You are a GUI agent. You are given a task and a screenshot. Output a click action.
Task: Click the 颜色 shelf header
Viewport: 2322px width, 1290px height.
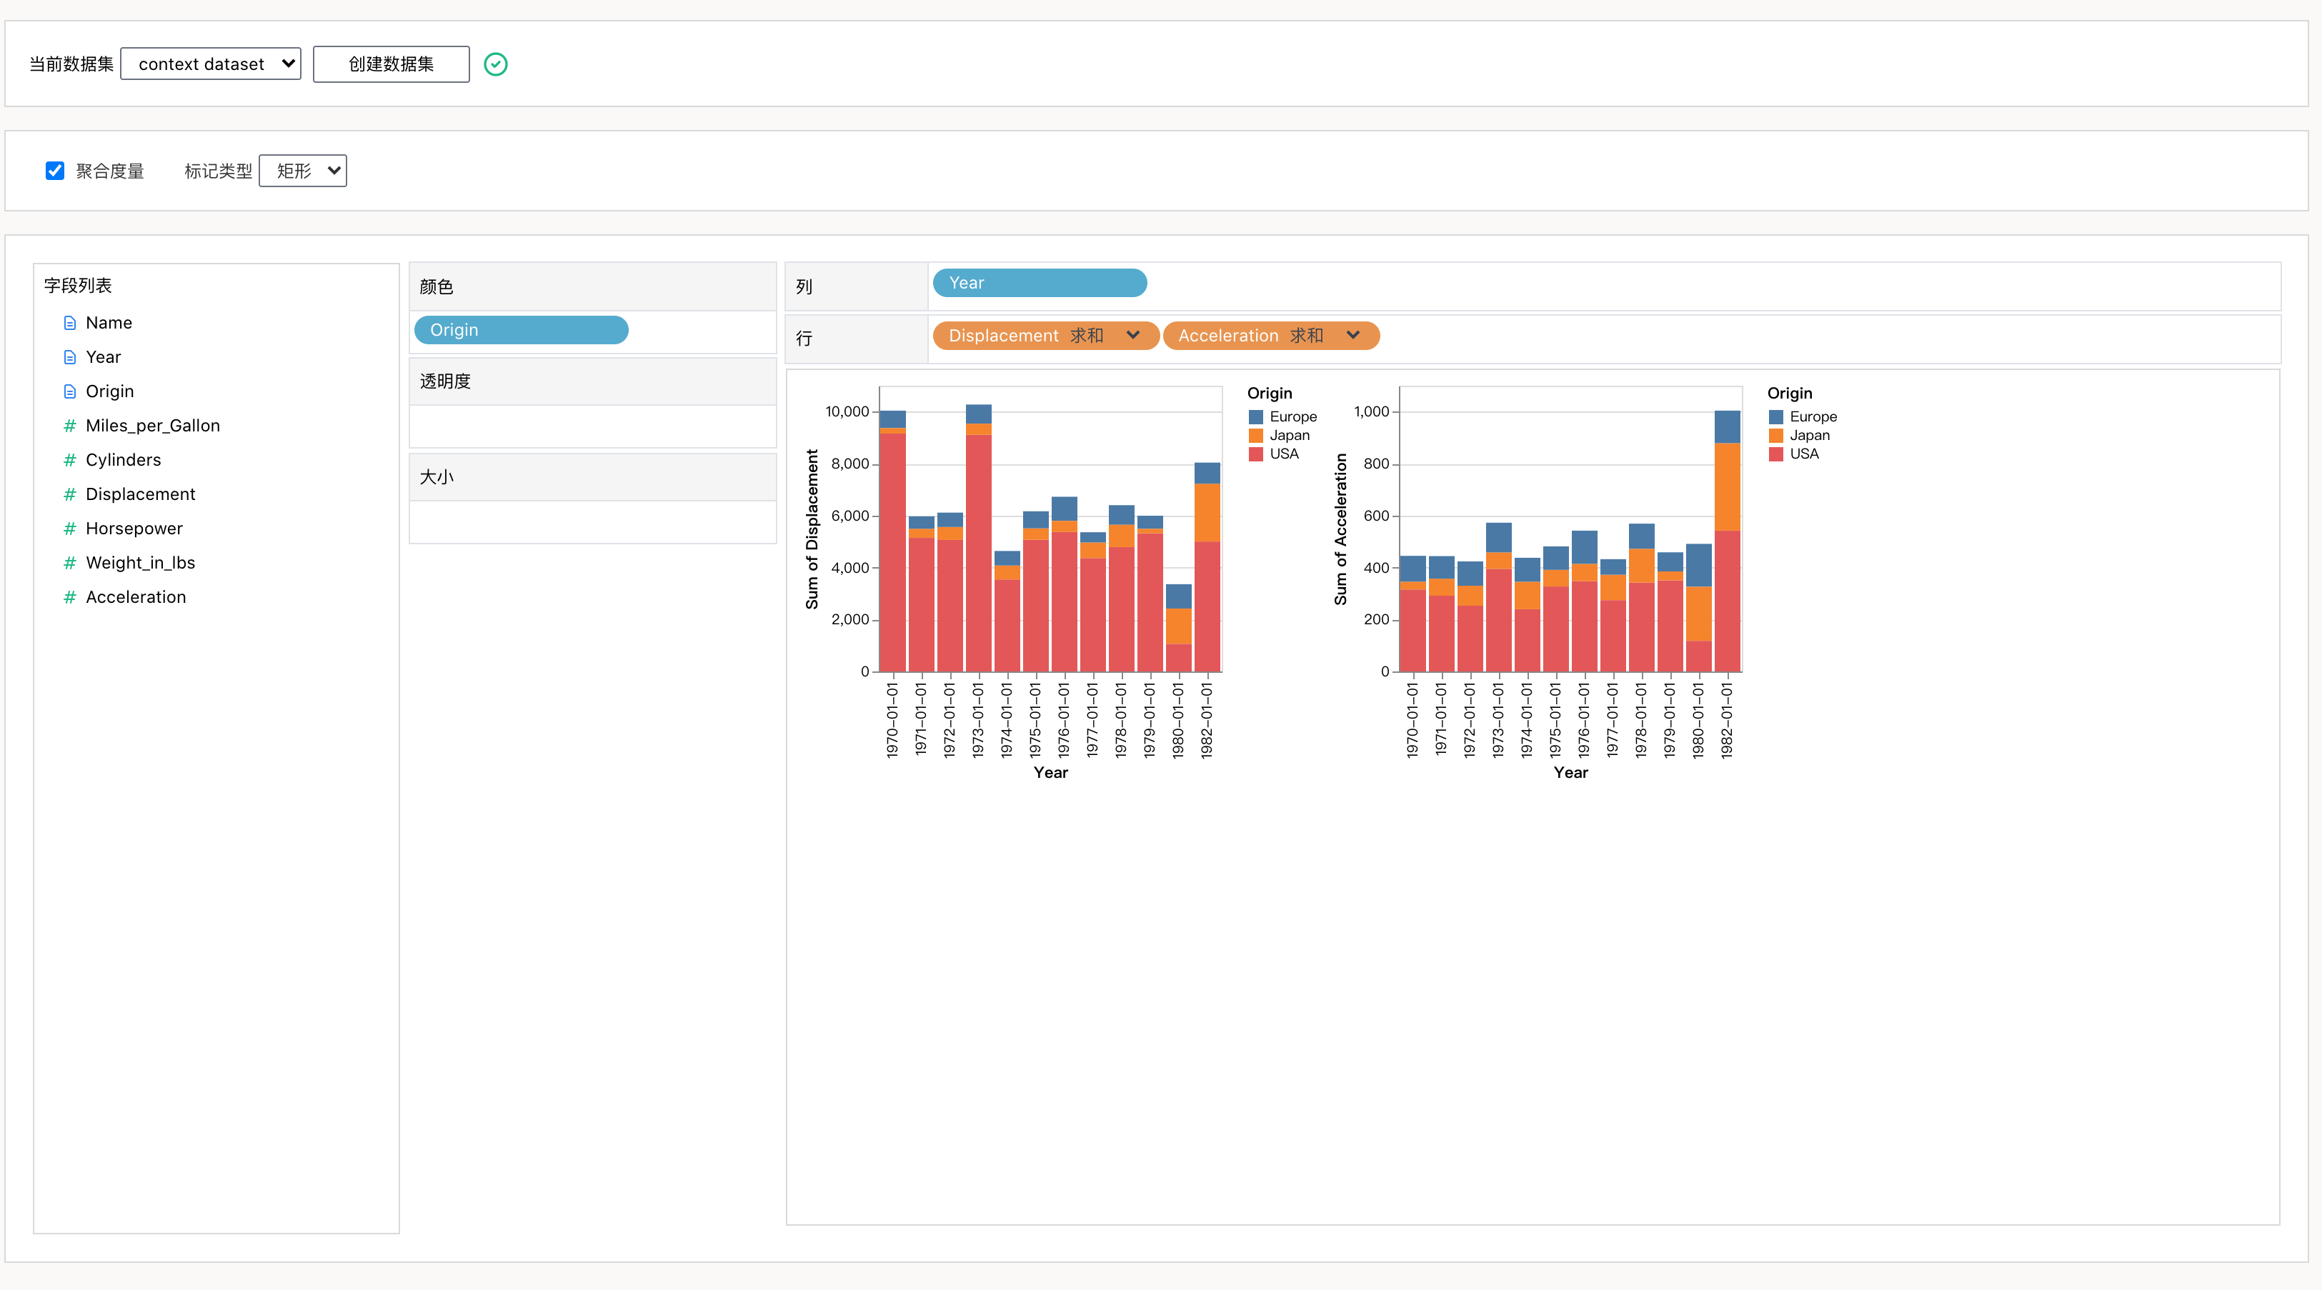click(x=593, y=286)
